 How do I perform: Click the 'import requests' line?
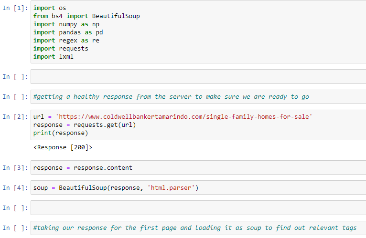(61, 49)
